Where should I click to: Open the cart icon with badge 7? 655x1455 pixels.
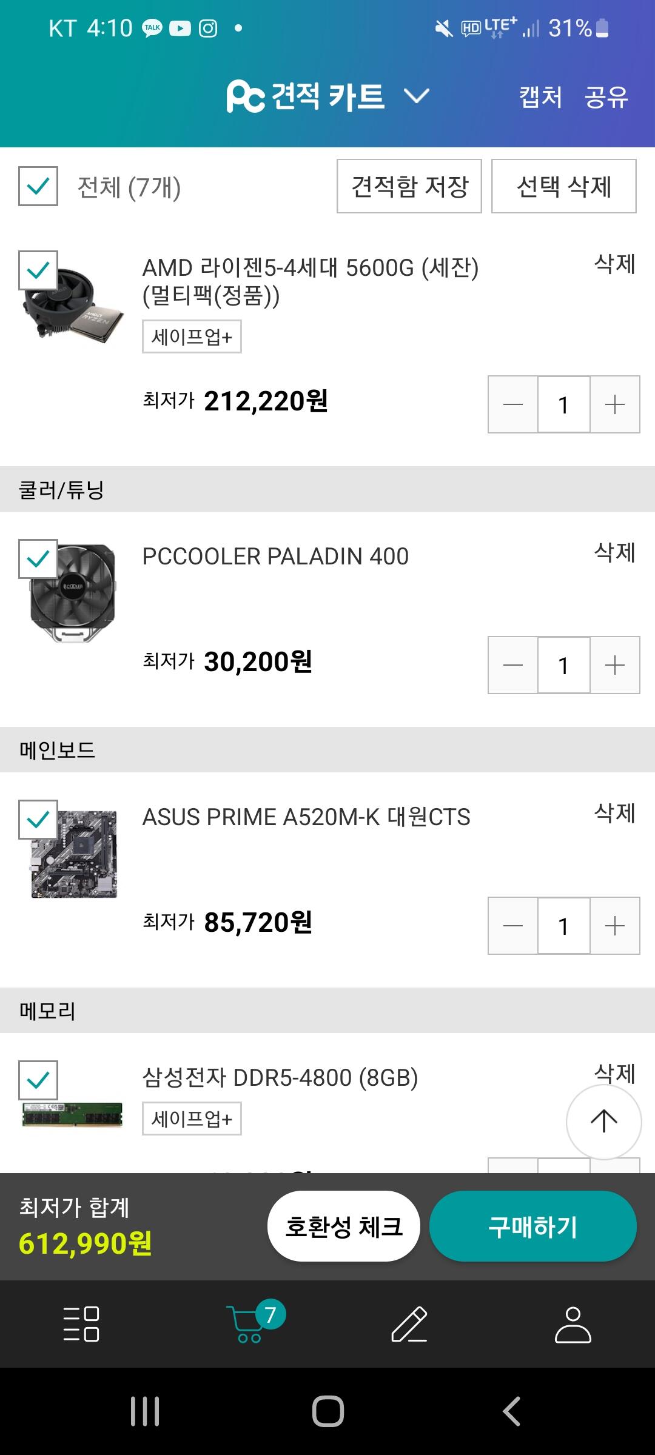coord(250,1323)
